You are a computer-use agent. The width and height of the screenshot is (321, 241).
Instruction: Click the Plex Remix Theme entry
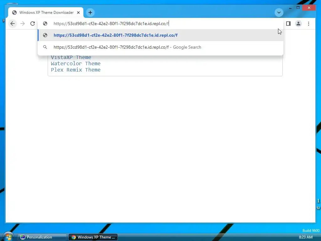pyautogui.click(x=76, y=70)
